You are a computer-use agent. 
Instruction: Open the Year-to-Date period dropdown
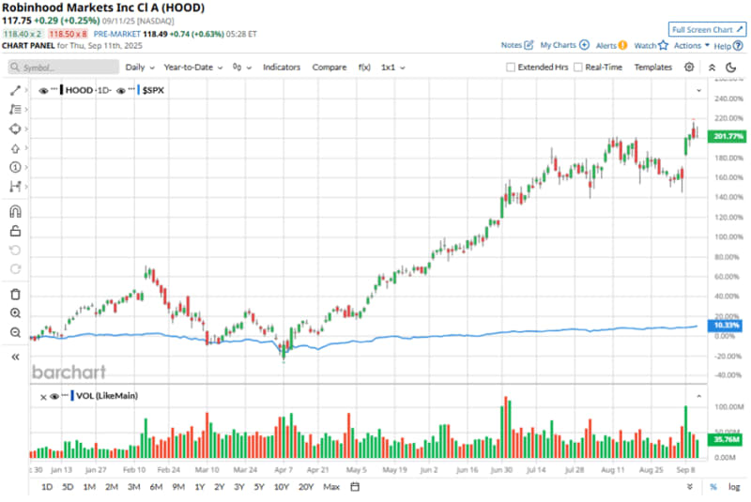click(x=192, y=68)
